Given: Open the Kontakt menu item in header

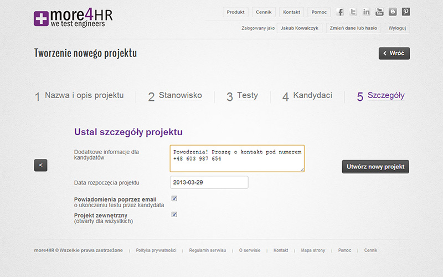Looking at the screenshot, I should [x=292, y=12].
